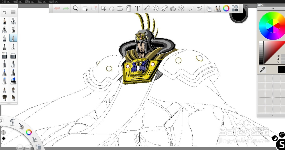Image resolution: width=285 pixels, height=150 pixels.
Task: Select the Flood Fill bucket tool
Action: coord(129,8)
